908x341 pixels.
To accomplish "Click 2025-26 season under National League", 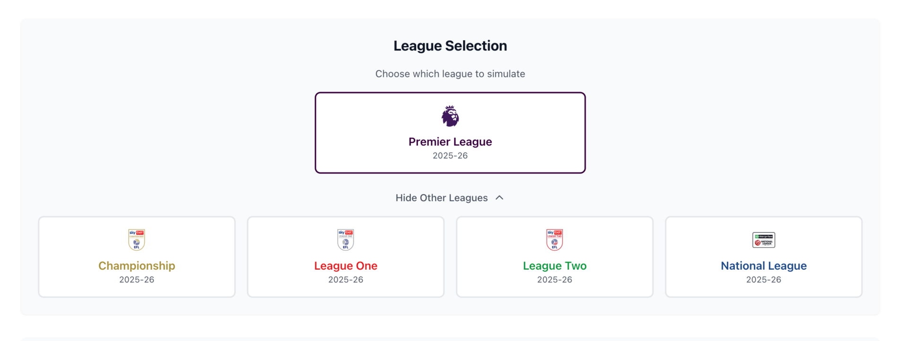I will coord(764,280).
